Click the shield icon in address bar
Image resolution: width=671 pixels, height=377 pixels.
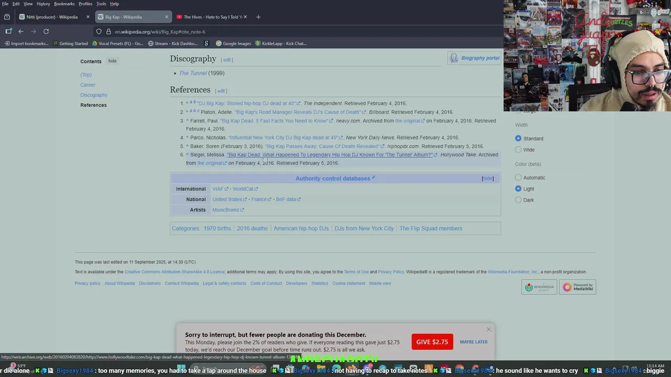99,31
